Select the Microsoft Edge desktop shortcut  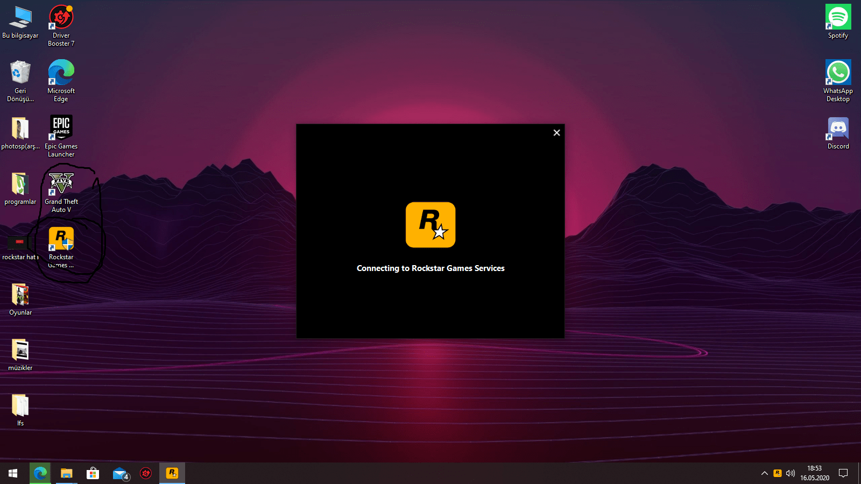61,81
